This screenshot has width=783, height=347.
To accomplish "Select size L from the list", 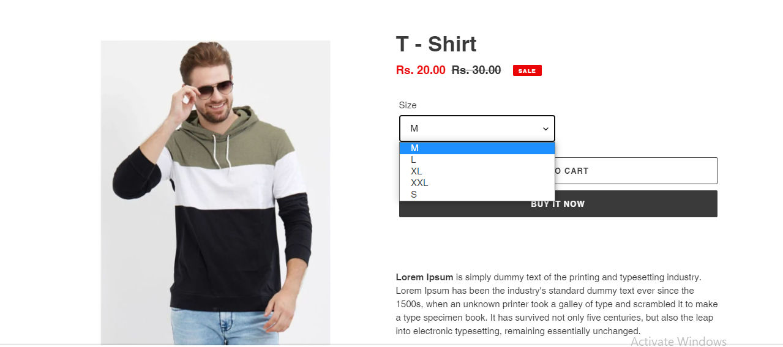I will 477,160.
